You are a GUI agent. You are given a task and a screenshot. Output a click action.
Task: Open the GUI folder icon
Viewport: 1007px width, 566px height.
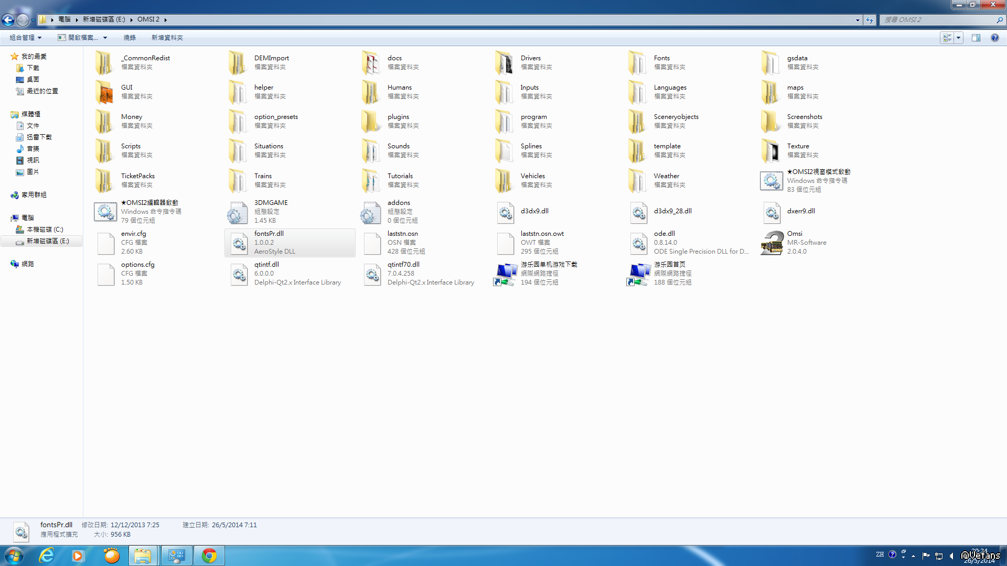coord(104,92)
